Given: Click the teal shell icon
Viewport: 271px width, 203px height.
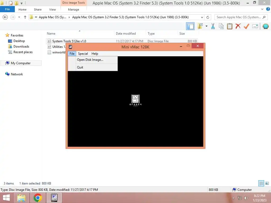Looking at the screenshot, I should [265, 26].
